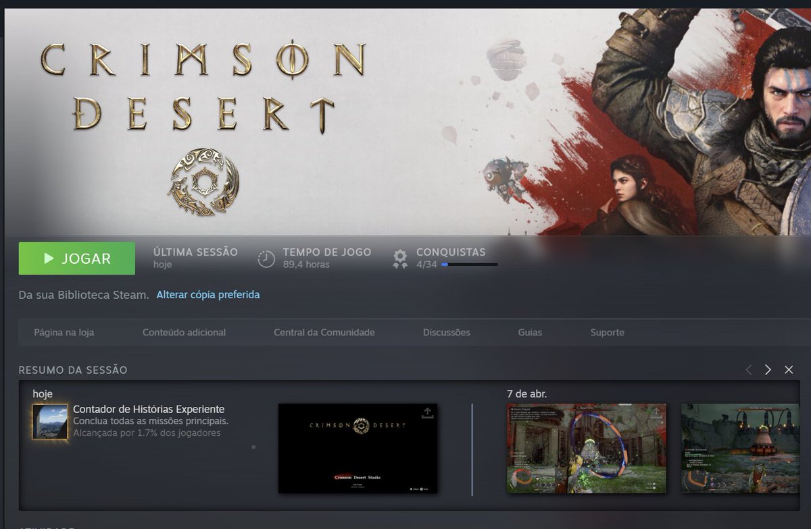Click the Alterar cópia preferida link

[x=208, y=295]
